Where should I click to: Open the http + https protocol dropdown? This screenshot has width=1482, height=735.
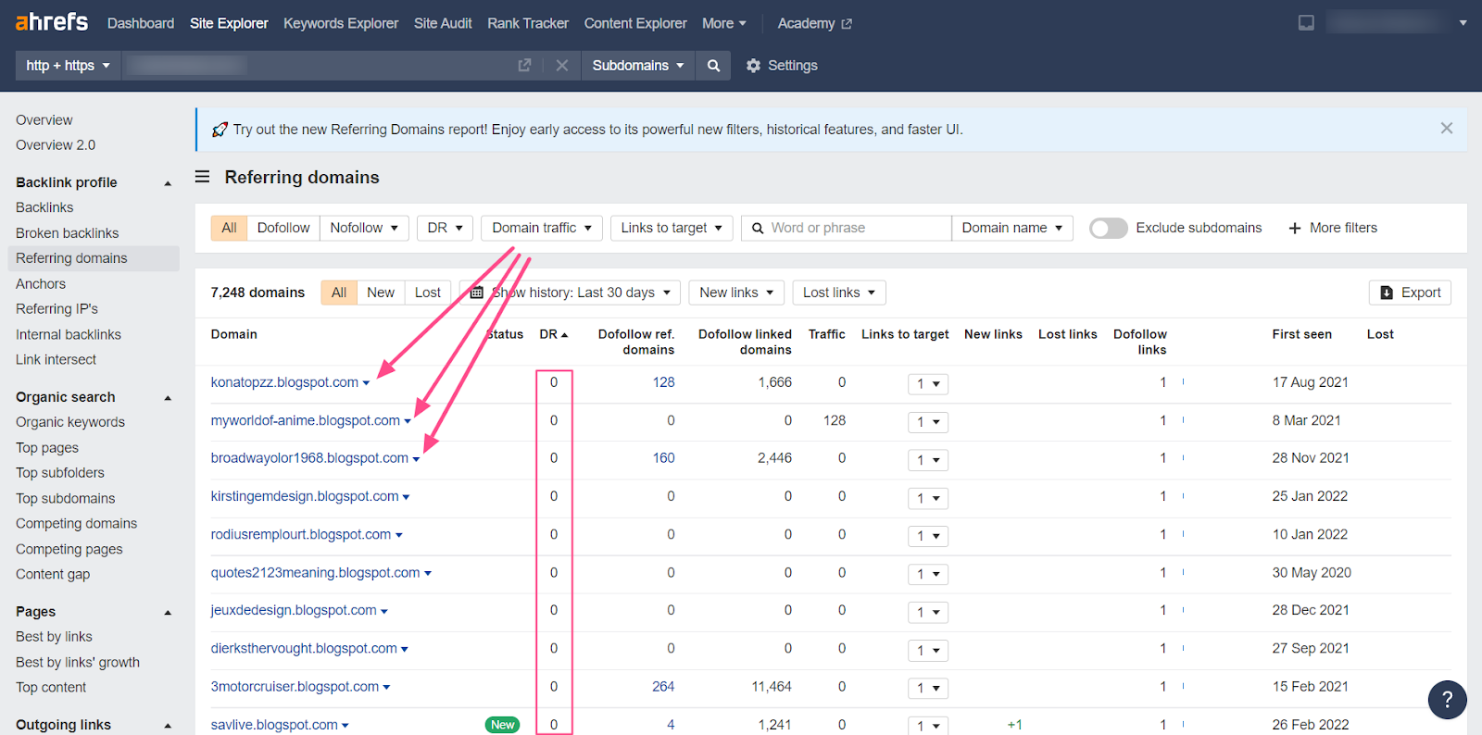[69, 65]
